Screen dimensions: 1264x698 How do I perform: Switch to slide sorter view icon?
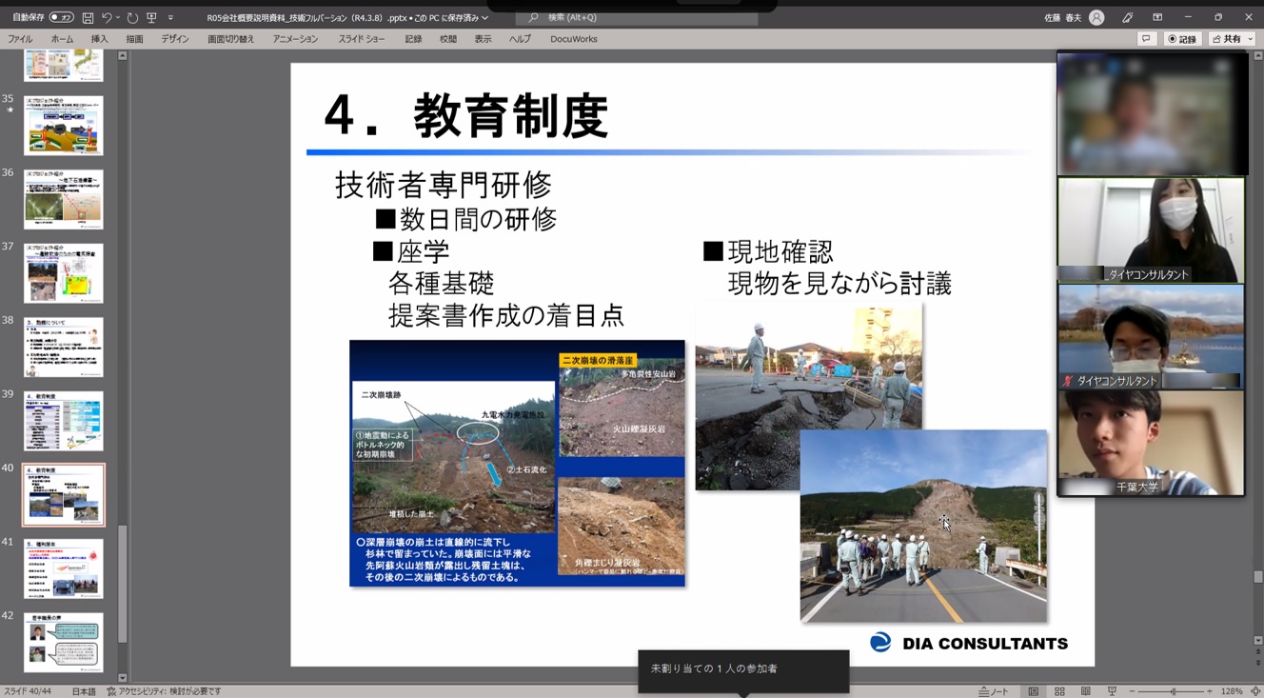coord(1059,691)
